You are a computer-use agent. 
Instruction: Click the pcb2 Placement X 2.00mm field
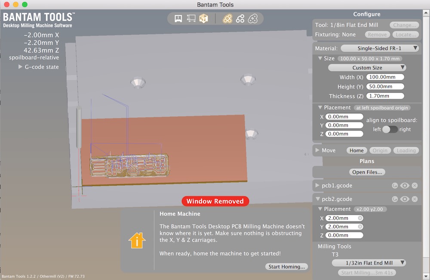[344, 218]
